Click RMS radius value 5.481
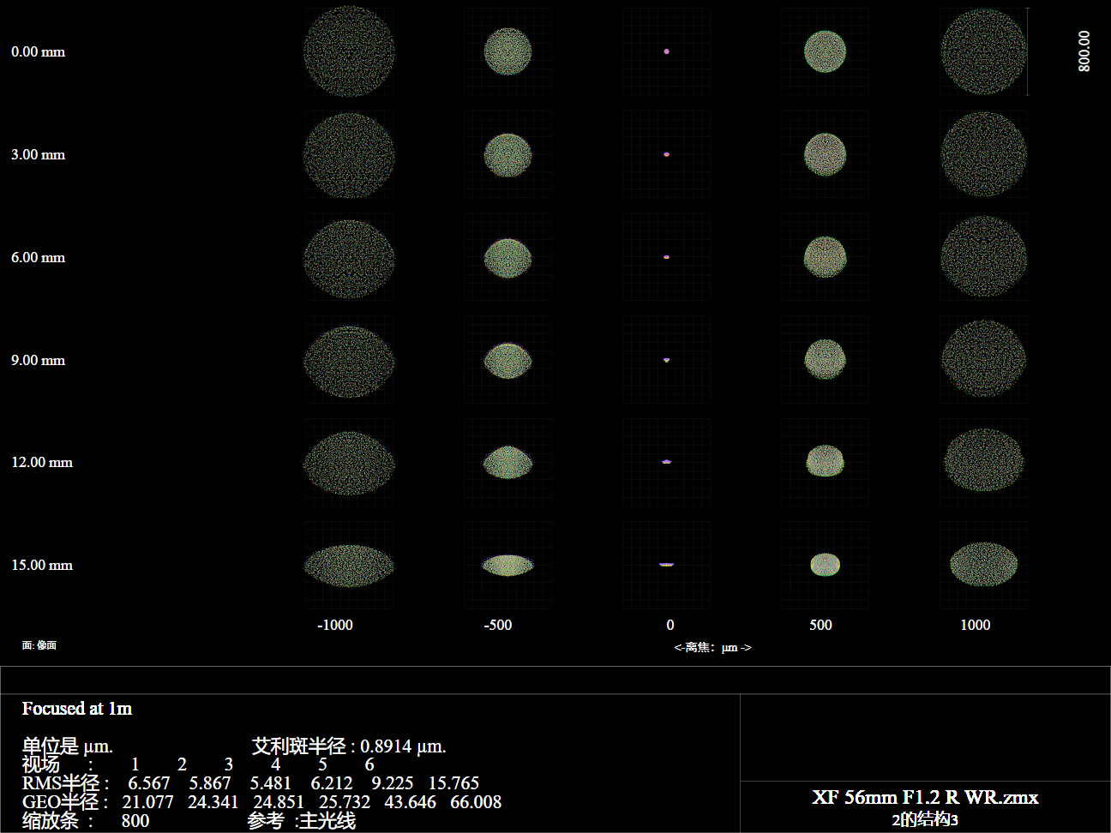This screenshot has height=833, width=1111. pyautogui.click(x=271, y=783)
